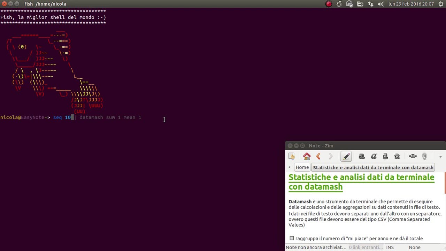Toggle the Zim index pane icon
Screen dimensions: 446x251
292,156
